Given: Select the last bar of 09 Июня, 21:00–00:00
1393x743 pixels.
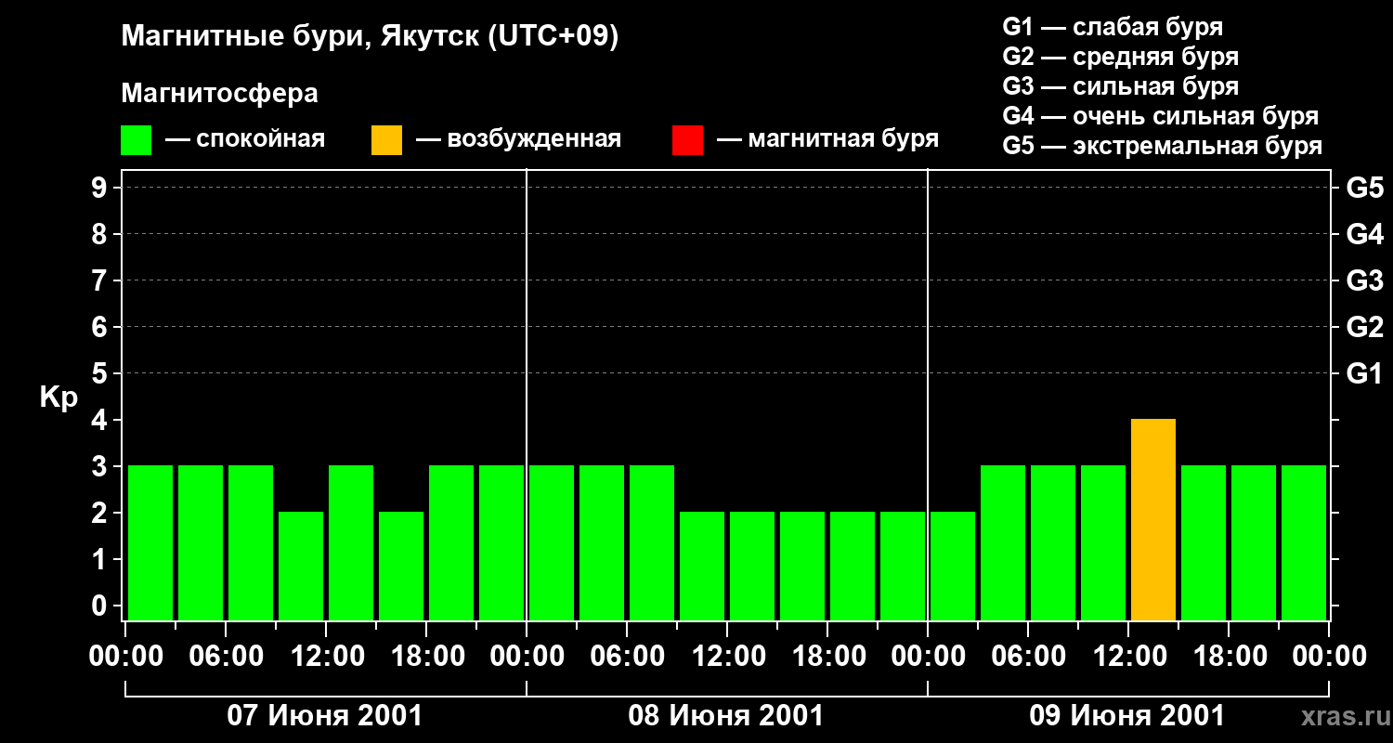Looking at the screenshot, I should pyautogui.click(x=1304, y=542).
